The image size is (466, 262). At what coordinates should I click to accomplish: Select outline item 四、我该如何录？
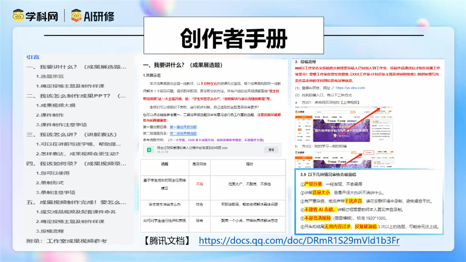(x=76, y=163)
